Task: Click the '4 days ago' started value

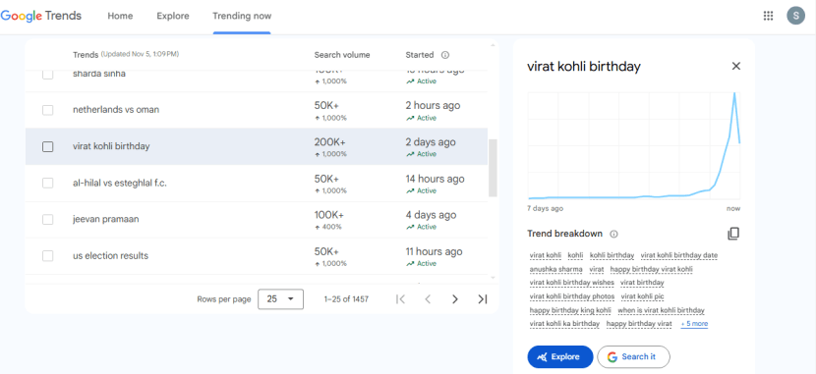Action: [431, 215]
